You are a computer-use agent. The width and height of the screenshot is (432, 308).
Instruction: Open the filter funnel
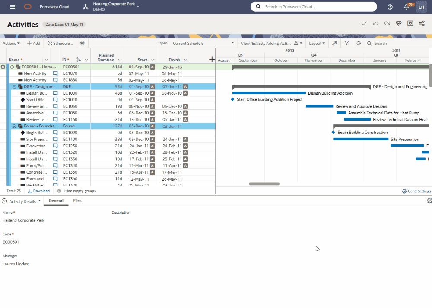[x=346, y=43]
